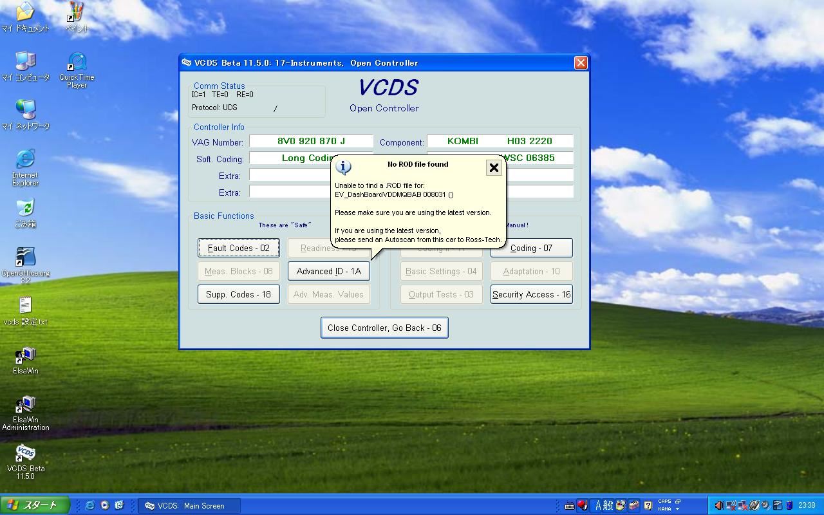The width and height of the screenshot is (824, 515).
Task: Open Coding - 07
Action: pyautogui.click(x=531, y=248)
